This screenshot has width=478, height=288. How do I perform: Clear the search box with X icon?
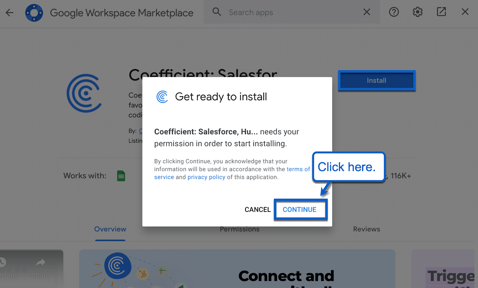pos(367,12)
